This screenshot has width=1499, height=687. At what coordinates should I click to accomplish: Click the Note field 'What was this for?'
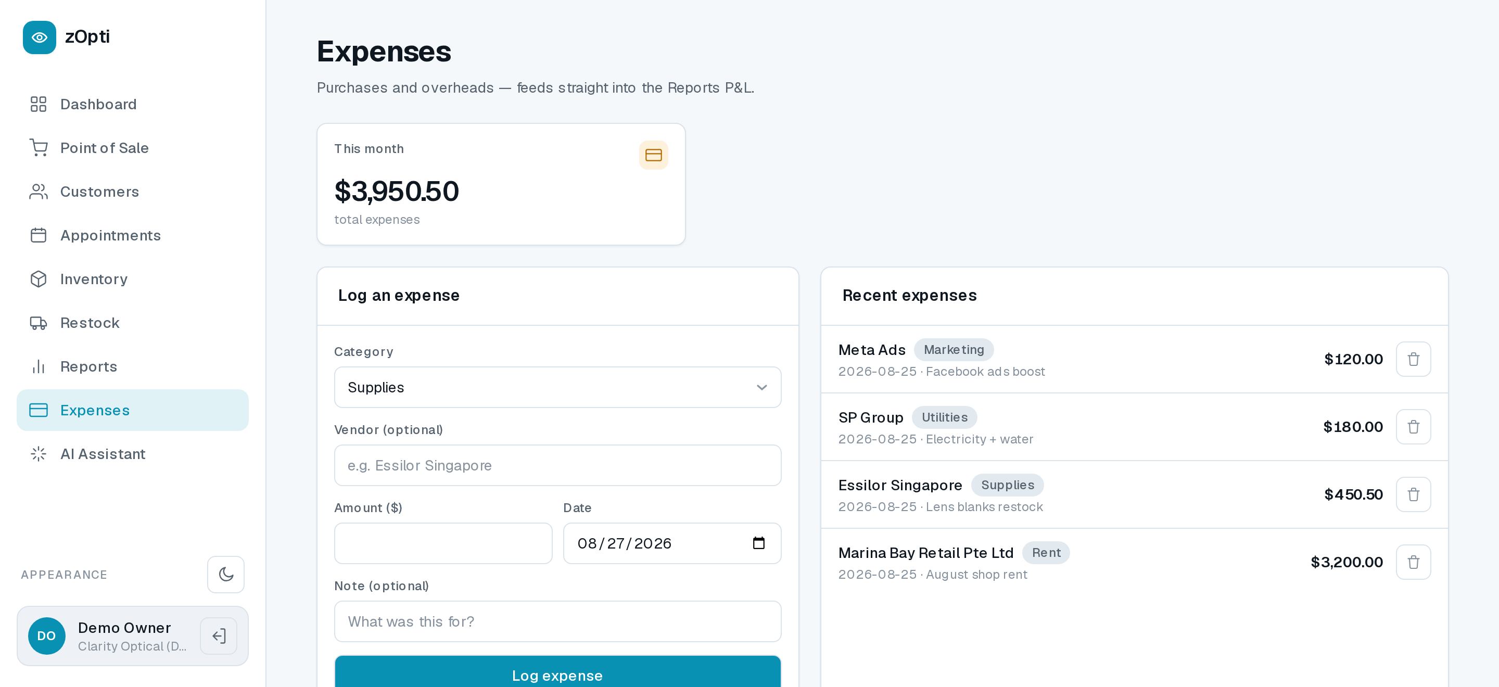pyautogui.click(x=557, y=621)
